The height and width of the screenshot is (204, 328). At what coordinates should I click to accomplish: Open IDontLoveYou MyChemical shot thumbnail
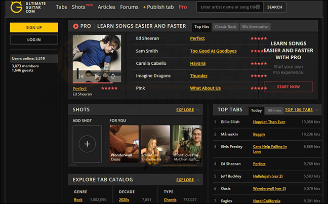click(187, 144)
